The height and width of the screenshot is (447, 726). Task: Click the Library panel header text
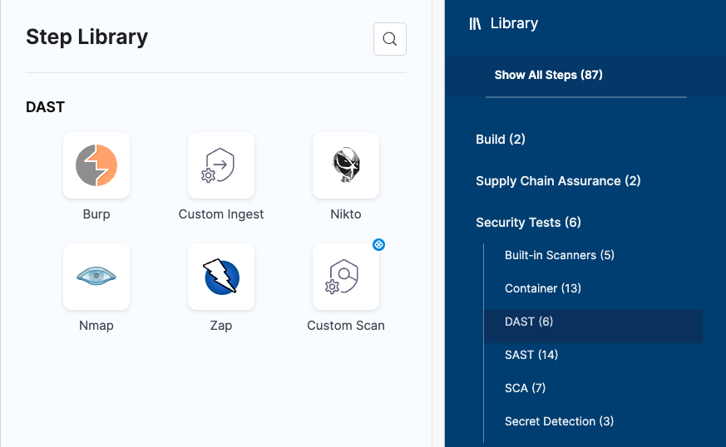pyautogui.click(x=514, y=24)
